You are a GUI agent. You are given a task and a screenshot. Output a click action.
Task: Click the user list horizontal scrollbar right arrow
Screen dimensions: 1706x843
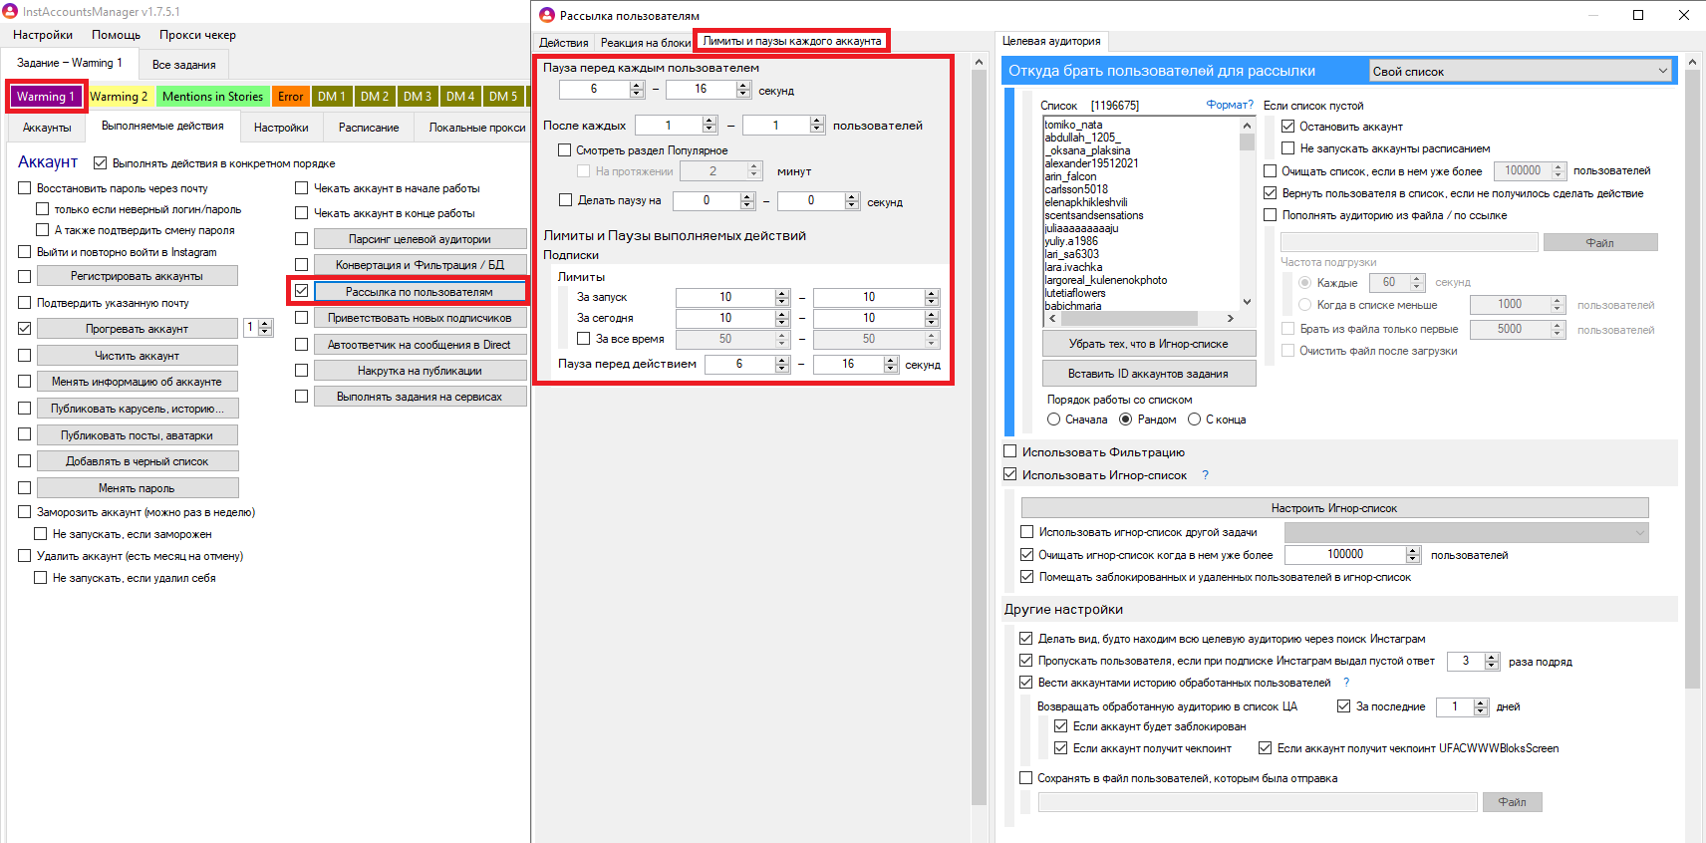tap(1231, 319)
